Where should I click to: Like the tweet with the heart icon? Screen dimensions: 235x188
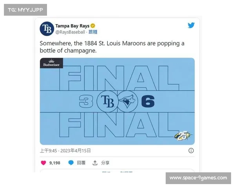43,163
